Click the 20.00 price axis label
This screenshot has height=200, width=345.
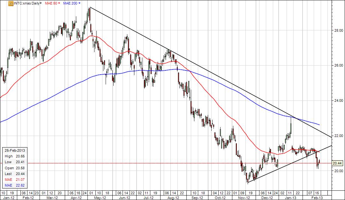338,171
